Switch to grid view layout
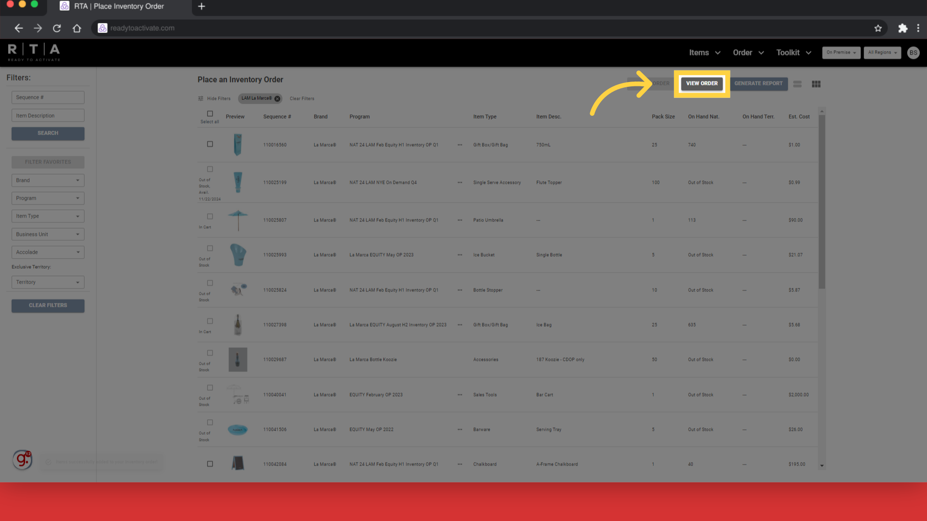This screenshot has height=521, width=927. tap(816, 84)
